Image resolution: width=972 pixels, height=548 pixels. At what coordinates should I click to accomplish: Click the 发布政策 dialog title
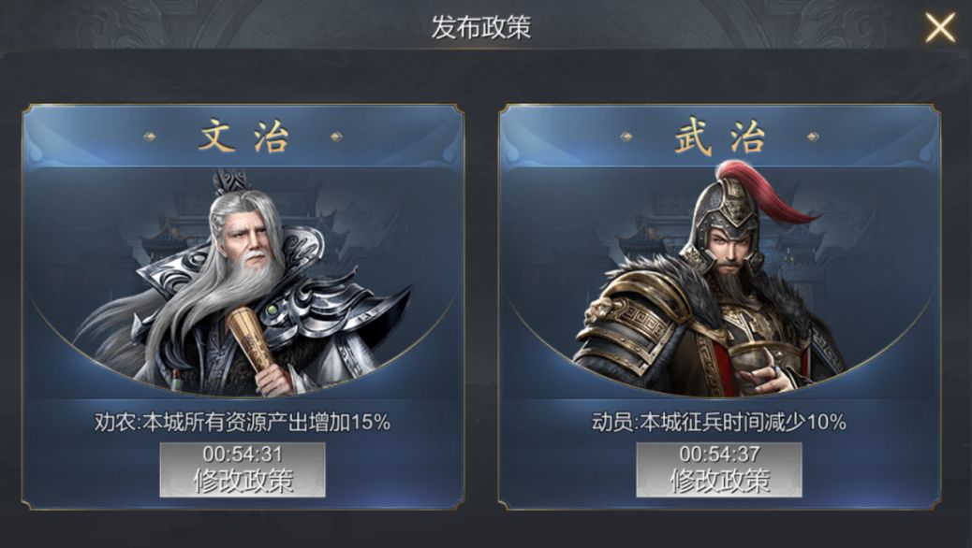point(481,27)
